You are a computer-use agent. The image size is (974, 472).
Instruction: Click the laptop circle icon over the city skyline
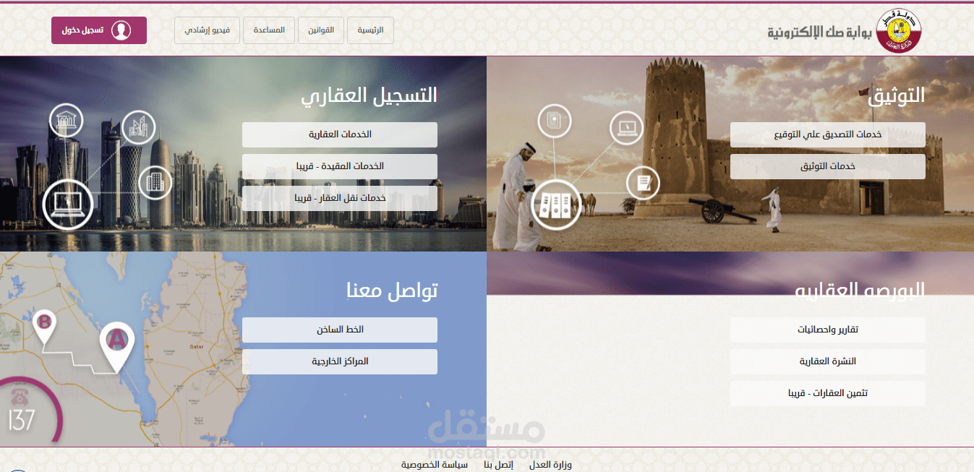coord(69,203)
